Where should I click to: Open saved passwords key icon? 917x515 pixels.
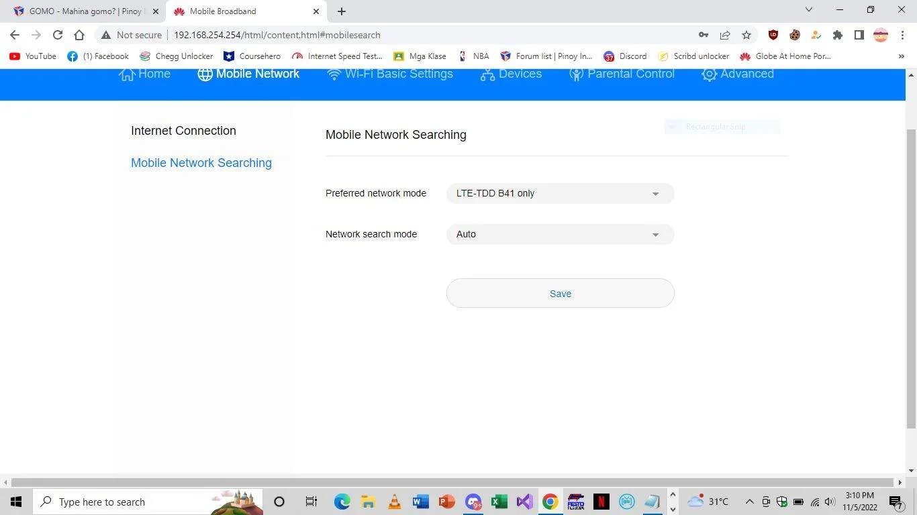[x=703, y=35]
